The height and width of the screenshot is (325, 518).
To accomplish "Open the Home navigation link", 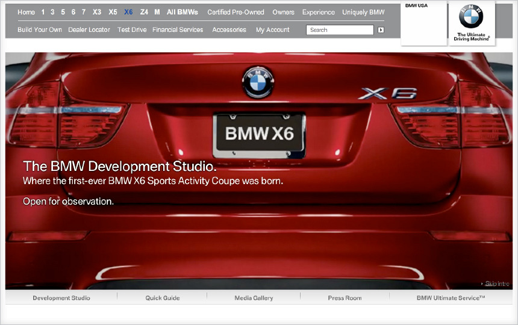I will click(x=26, y=12).
